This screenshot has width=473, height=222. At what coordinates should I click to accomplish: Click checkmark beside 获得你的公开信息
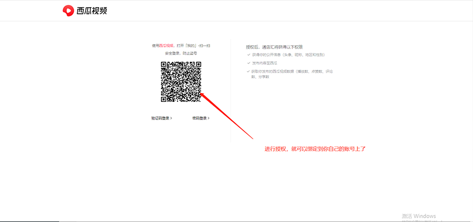(249, 55)
